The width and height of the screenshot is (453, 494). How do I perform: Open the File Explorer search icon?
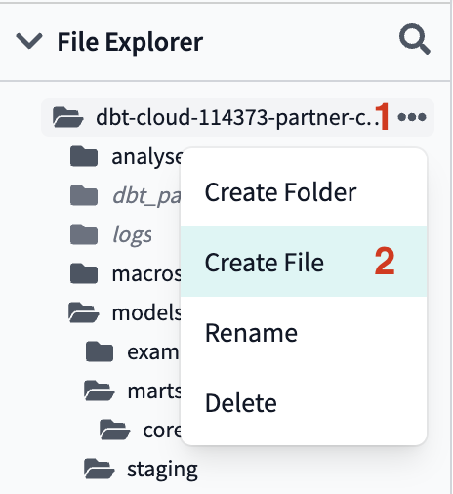click(x=415, y=39)
